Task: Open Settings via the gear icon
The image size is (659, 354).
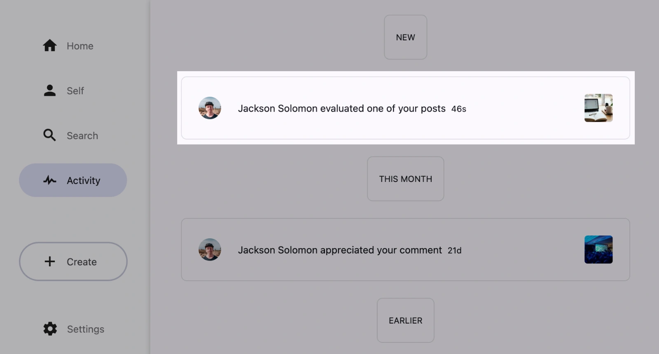Action: pos(49,329)
